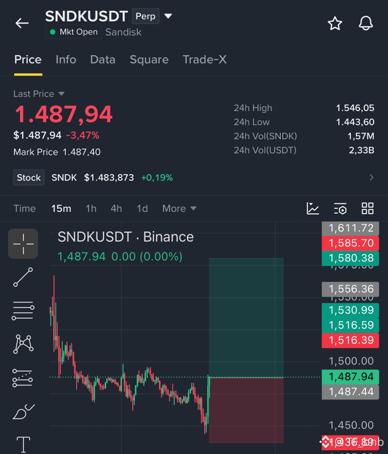
Task: Tap the 1,516.59 green price label
Action: click(351, 325)
